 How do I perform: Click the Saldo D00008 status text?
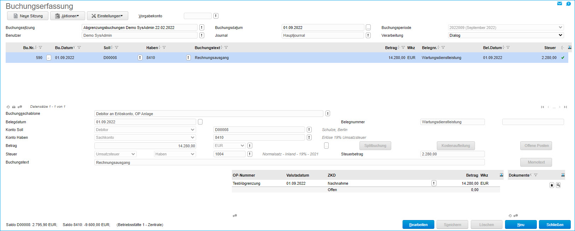pyautogui.click(x=31, y=225)
